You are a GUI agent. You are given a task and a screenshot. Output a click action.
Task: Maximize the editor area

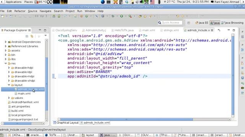pyautogui.click(x=234, y=30)
